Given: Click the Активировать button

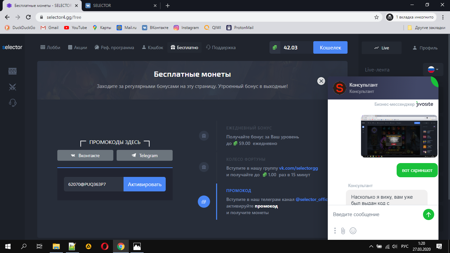Looking at the screenshot, I should click(145, 184).
